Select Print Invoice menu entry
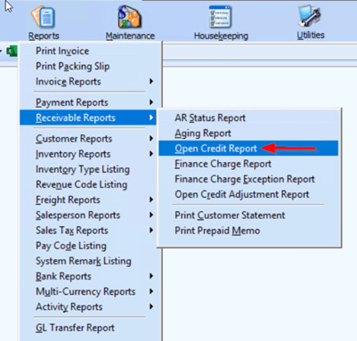Screen dimensions: 357x341 pos(88,51)
